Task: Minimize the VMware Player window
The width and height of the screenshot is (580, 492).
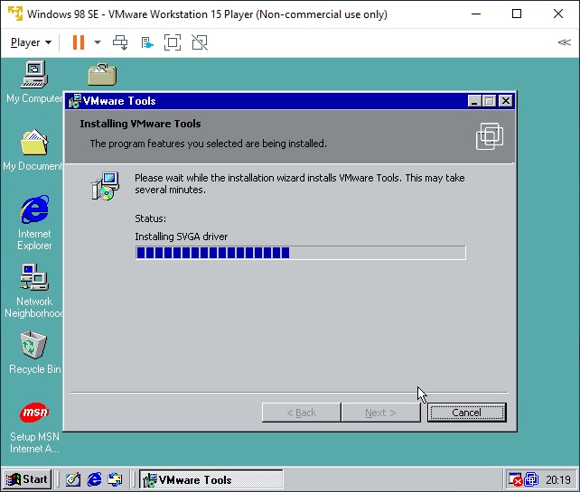Action: tap(476, 14)
